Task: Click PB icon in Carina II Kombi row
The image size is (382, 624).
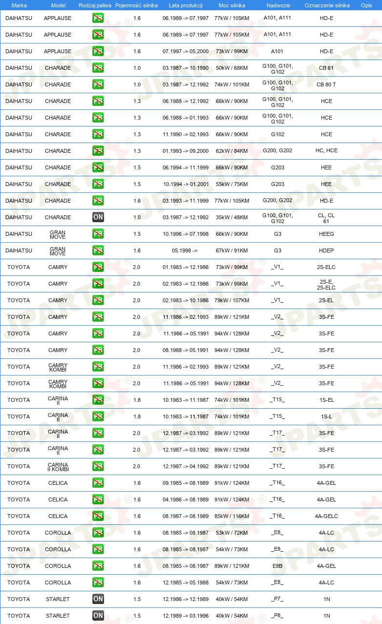Action: click(x=98, y=466)
